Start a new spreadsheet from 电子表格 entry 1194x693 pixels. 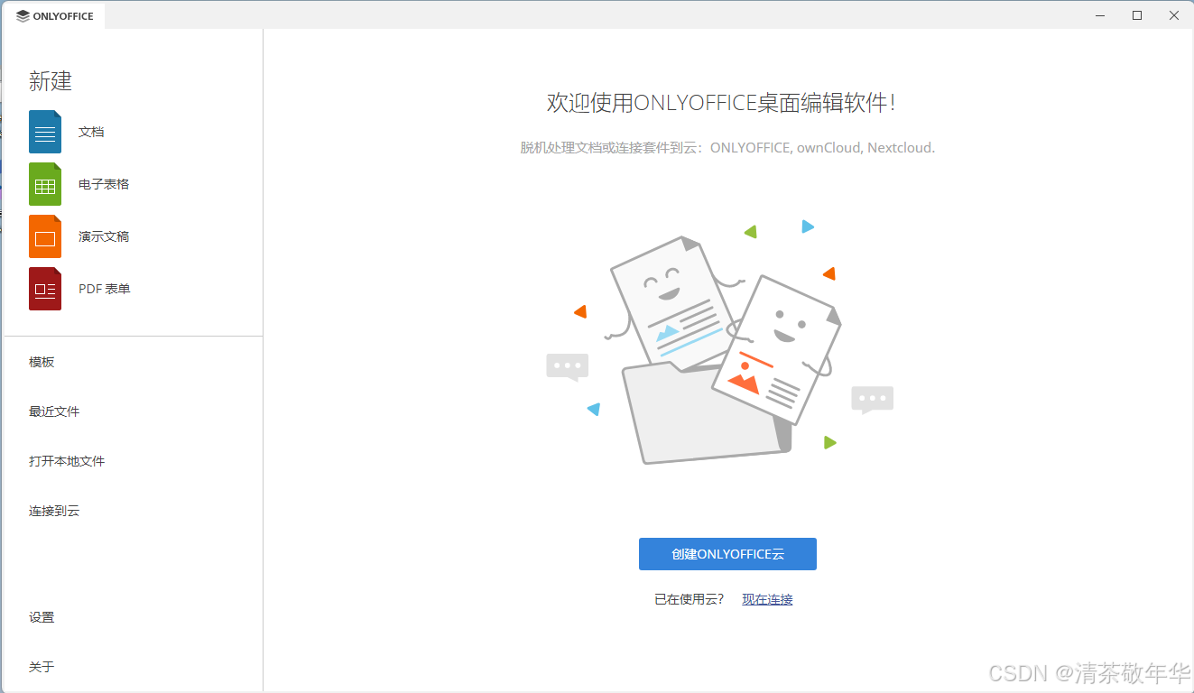click(x=106, y=183)
